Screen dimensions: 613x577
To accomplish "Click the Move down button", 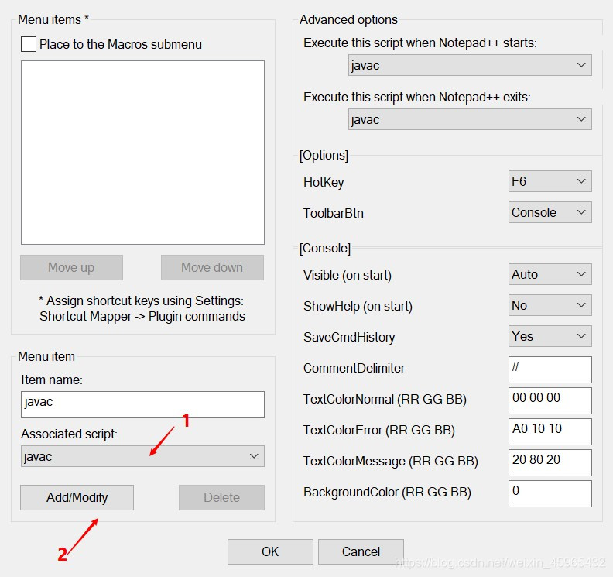I will 212,267.
